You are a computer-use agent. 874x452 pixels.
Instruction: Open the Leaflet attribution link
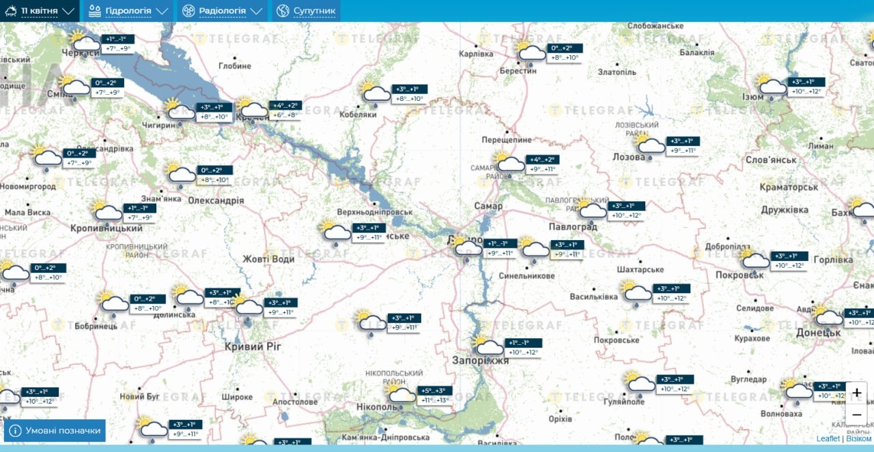point(828,438)
